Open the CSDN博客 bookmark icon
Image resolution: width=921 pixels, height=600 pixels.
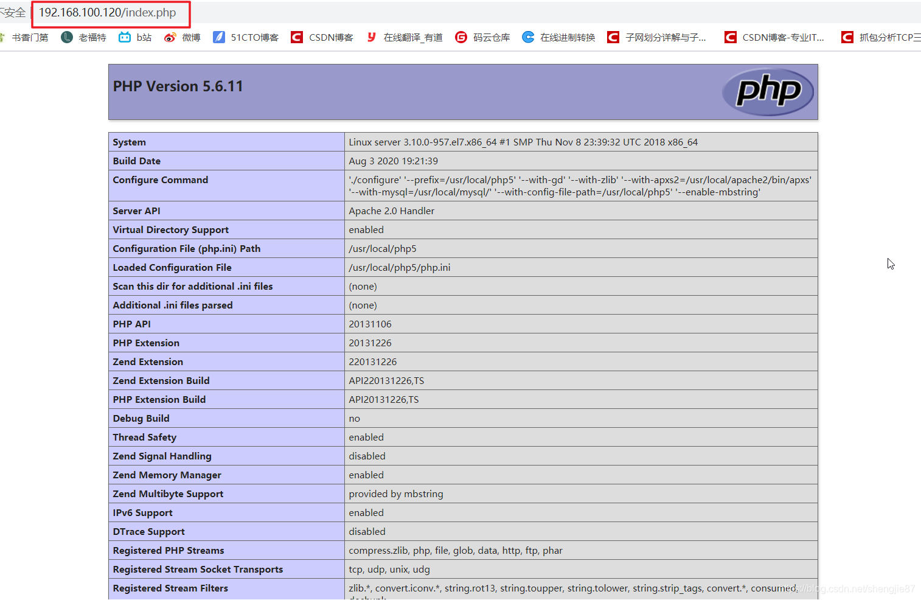tap(297, 37)
